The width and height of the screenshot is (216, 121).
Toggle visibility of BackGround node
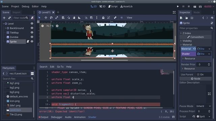32,28
